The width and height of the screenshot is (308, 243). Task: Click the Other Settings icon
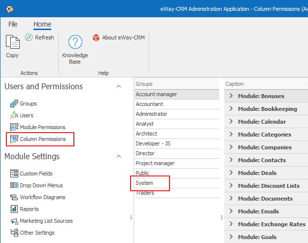coord(14,233)
